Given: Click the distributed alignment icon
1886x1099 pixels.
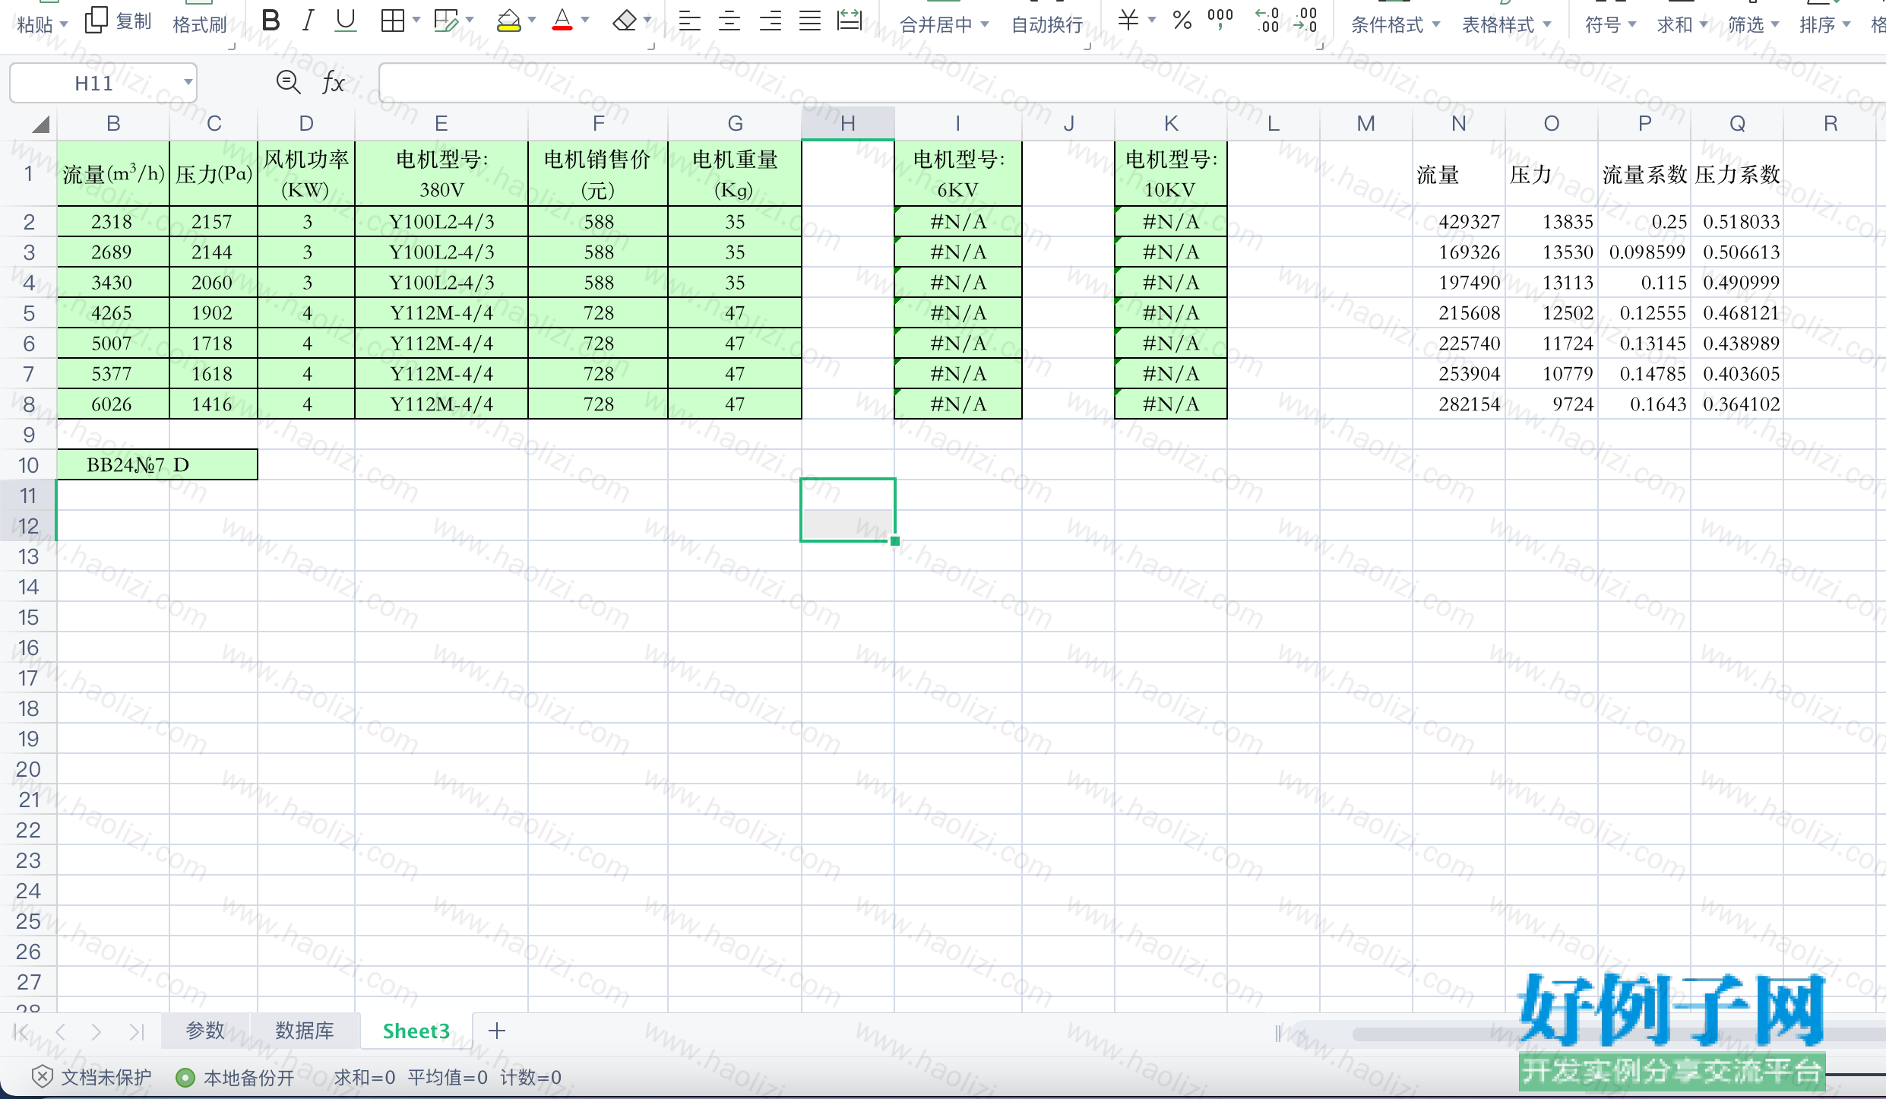Looking at the screenshot, I should 850,21.
